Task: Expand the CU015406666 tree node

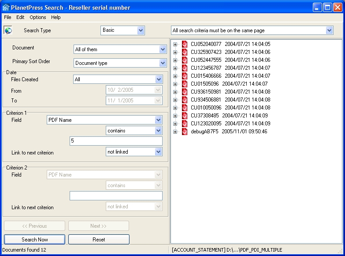Action: [x=175, y=76]
